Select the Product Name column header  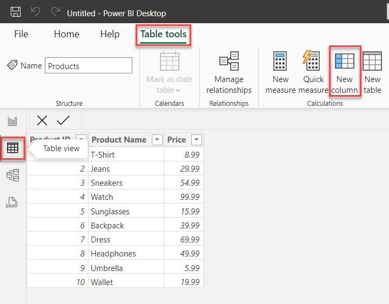tap(119, 140)
